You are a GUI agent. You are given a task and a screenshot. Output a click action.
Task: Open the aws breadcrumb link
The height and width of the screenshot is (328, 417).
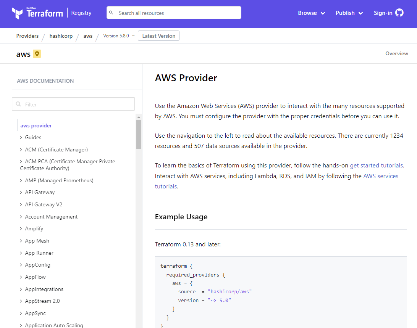(88, 36)
